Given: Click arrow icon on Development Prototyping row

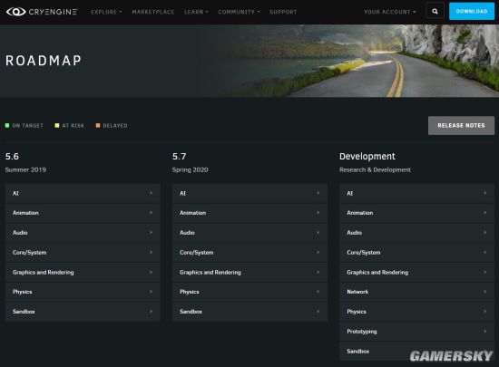Looking at the screenshot, I should point(485,331).
